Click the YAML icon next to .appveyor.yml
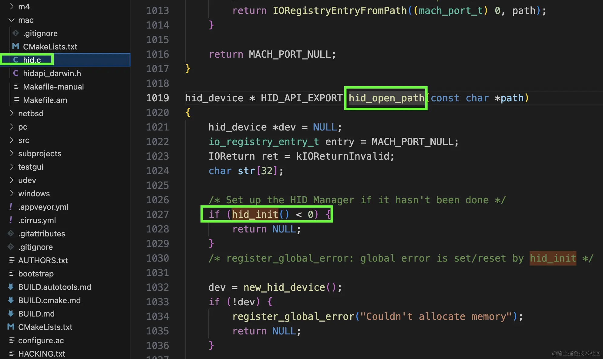This screenshot has height=359, width=603. coord(11,207)
